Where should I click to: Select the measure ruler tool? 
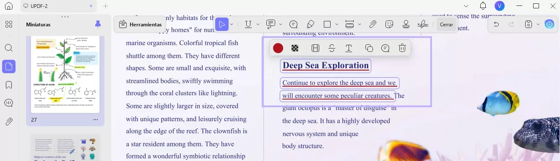(x=350, y=24)
